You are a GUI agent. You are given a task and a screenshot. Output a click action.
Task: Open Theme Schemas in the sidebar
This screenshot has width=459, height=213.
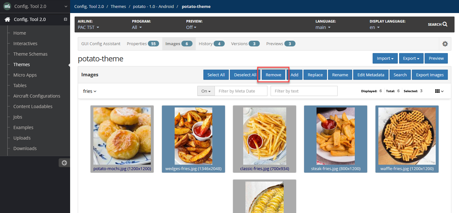[30, 54]
